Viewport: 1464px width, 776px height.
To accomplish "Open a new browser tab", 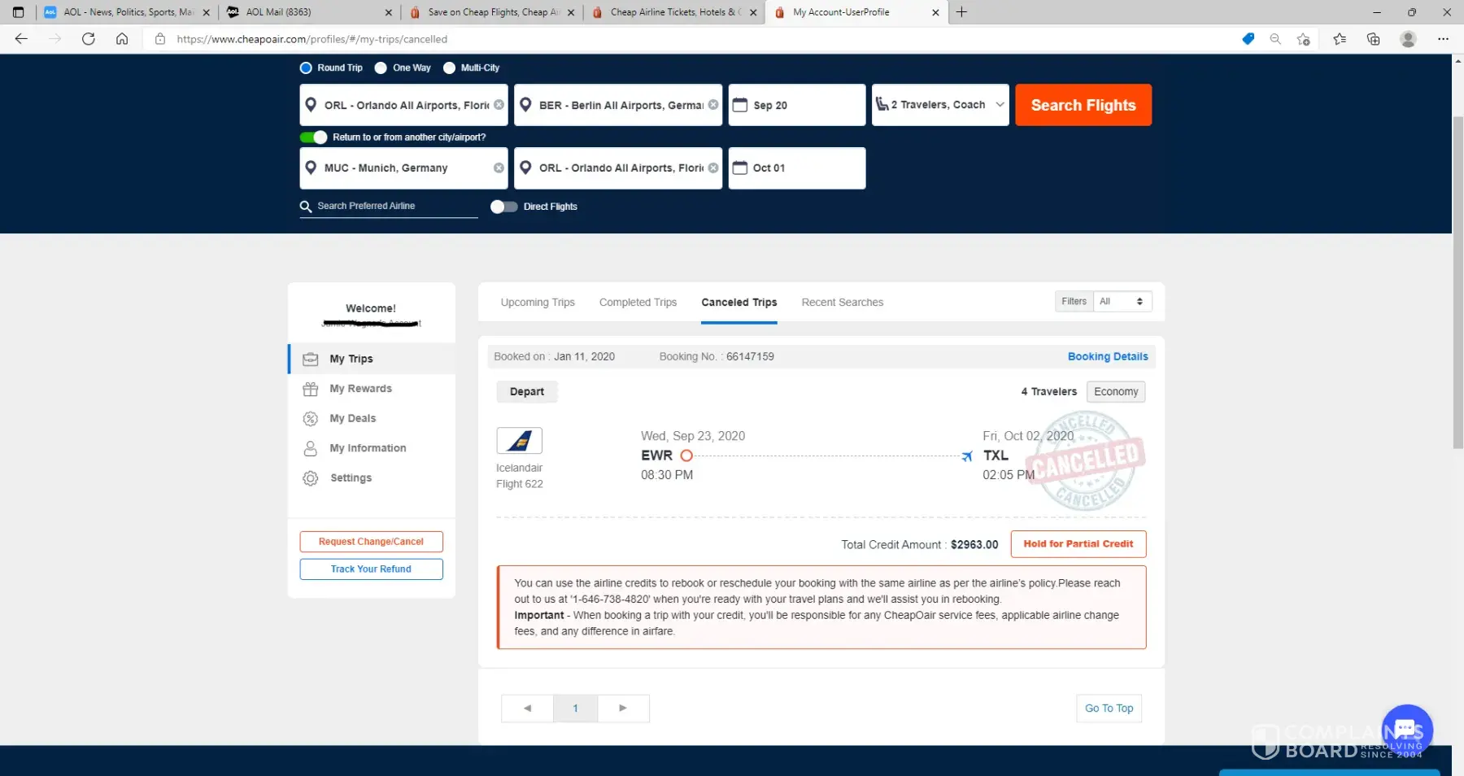I will tap(961, 12).
